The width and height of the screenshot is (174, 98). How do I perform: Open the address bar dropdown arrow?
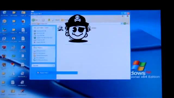pos(122,23)
